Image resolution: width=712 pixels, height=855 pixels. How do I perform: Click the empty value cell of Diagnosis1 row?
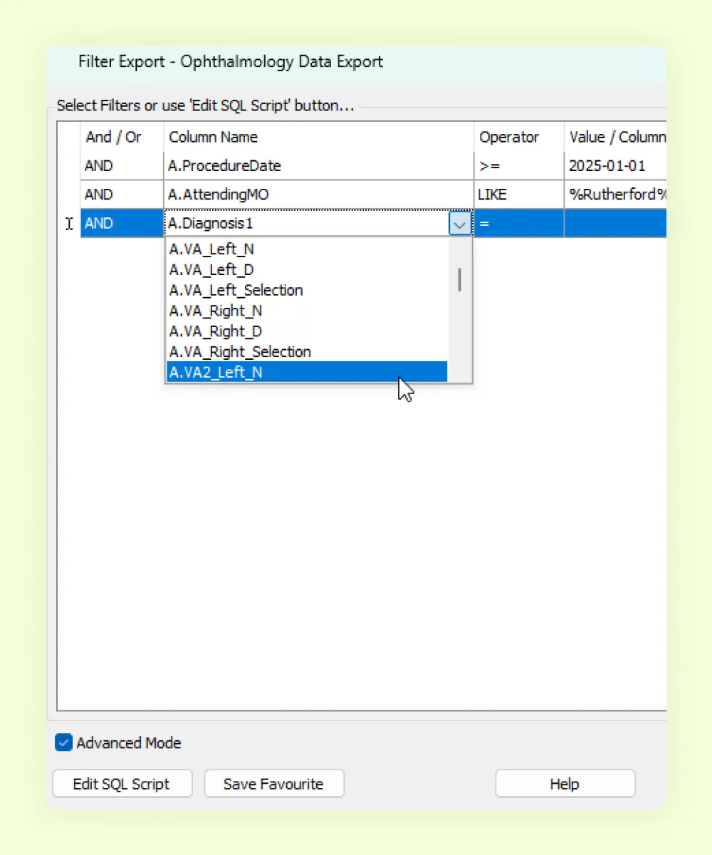click(x=616, y=224)
